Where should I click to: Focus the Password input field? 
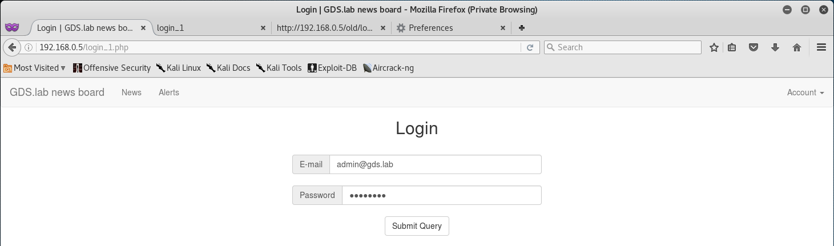[x=442, y=195]
